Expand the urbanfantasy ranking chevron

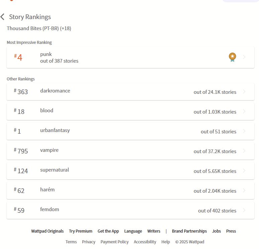(244, 131)
